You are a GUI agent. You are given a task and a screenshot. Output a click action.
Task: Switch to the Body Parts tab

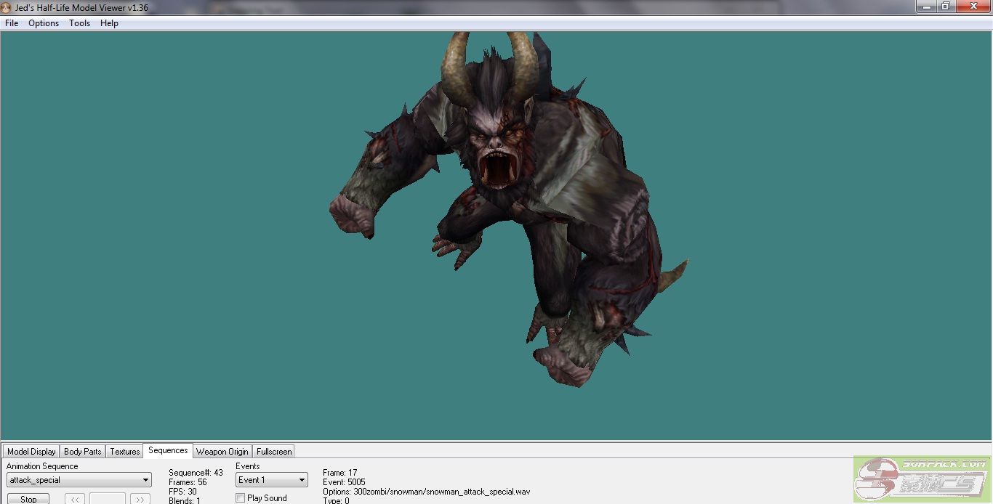click(83, 452)
